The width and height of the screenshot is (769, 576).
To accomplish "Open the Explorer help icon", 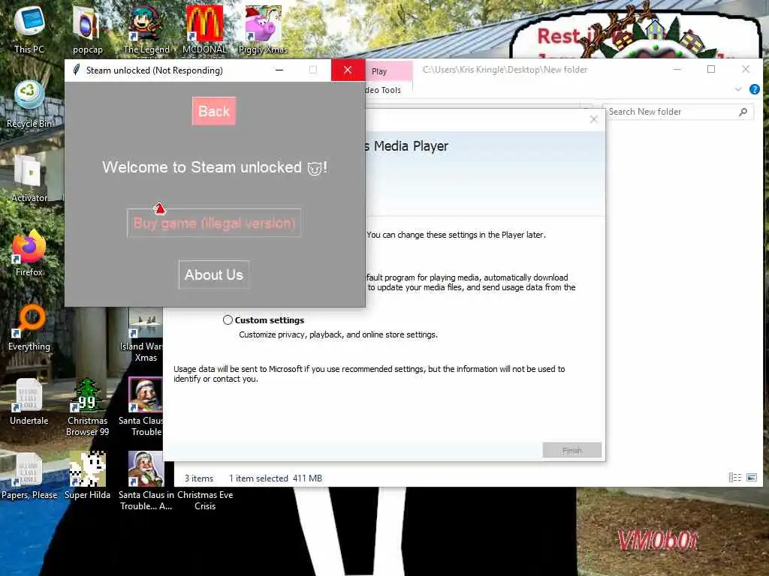I will 754,89.
